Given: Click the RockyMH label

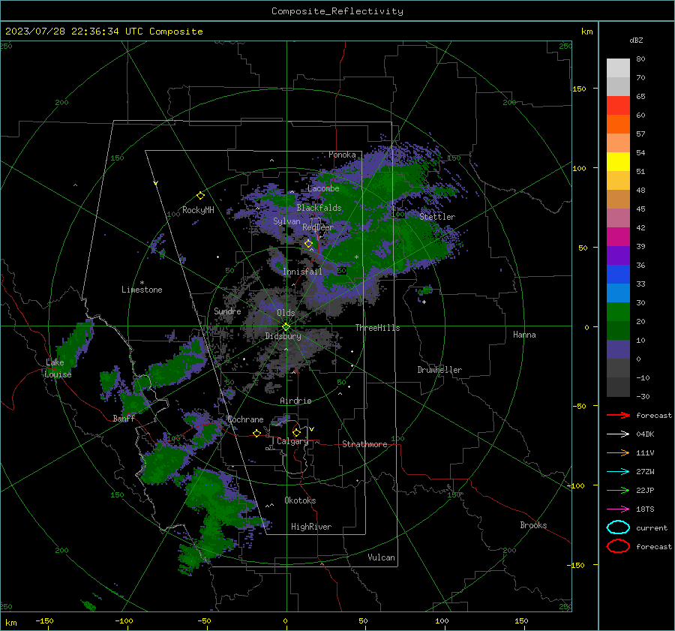Looking at the screenshot, I should (198, 210).
